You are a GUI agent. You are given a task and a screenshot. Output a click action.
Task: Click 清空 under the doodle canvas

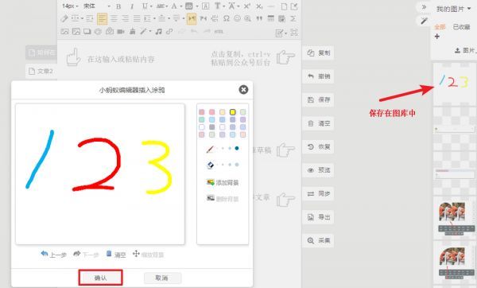pos(116,255)
